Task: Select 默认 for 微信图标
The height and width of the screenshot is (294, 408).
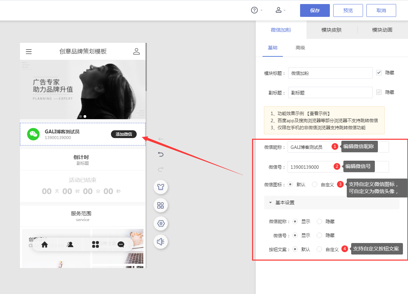Action: point(290,185)
